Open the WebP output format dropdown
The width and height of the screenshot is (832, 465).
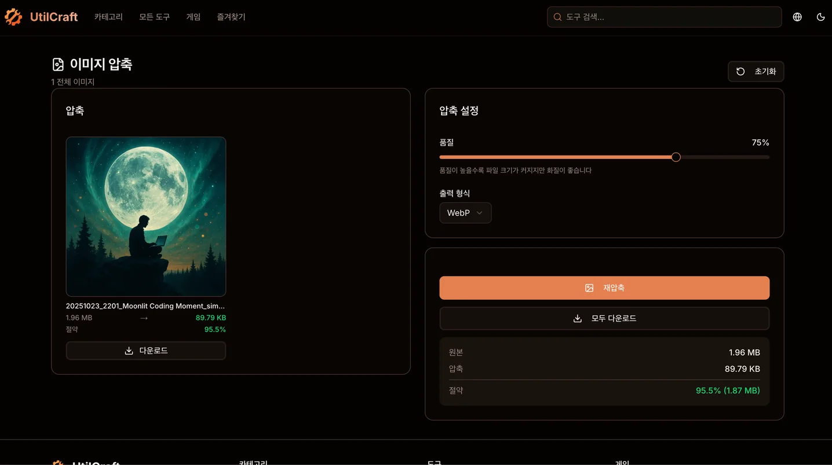pos(465,213)
